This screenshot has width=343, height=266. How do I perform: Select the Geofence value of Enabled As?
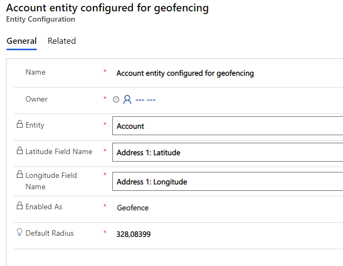click(x=133, y=208)
